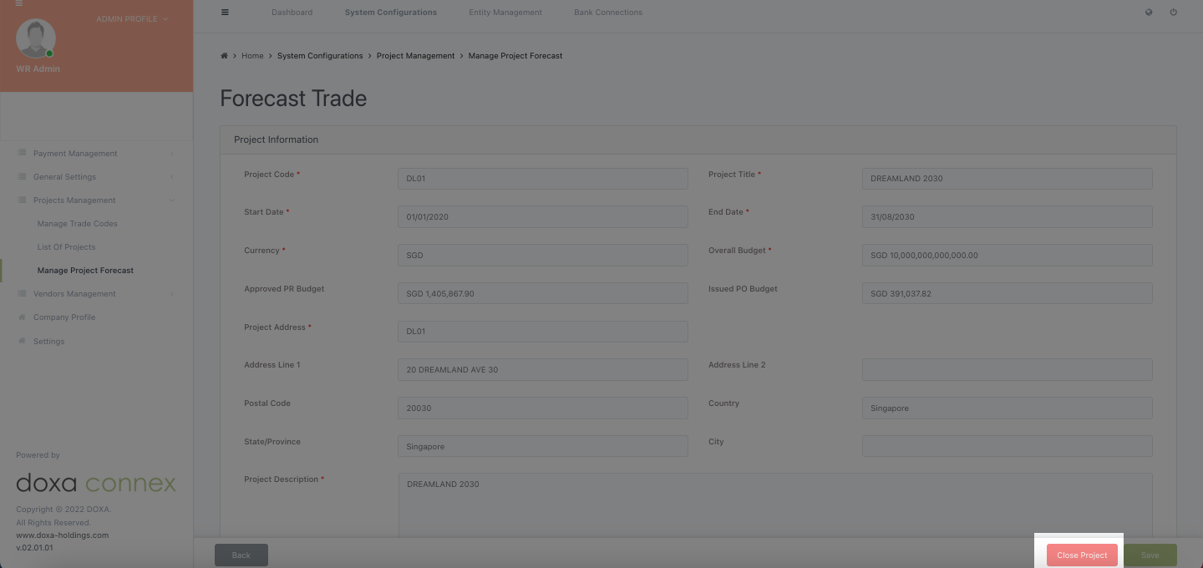Open the Entity Management menu
Image resolution: width=1203 pixels, height=568 pixels.
tap(505, 13)
